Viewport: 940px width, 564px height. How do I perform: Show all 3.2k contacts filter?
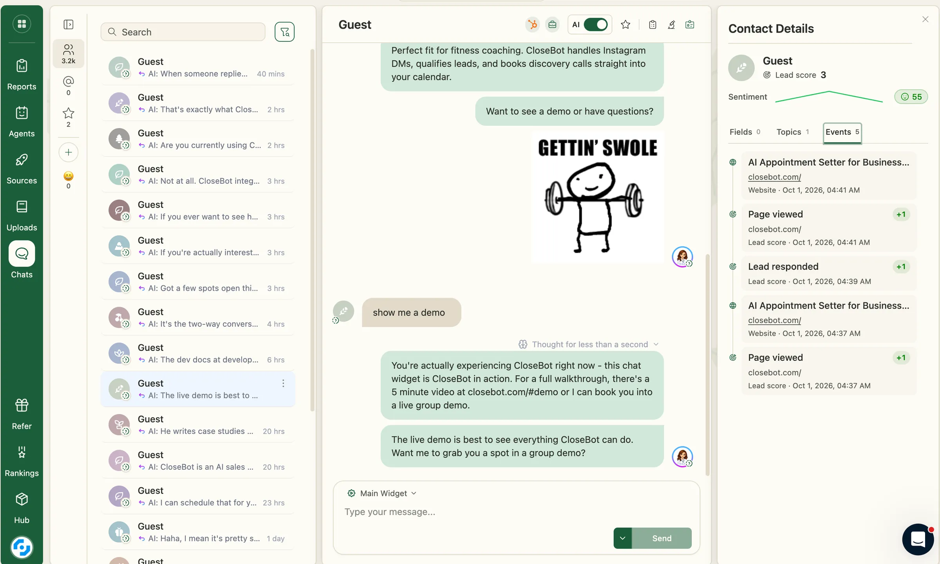coord(69,54)
